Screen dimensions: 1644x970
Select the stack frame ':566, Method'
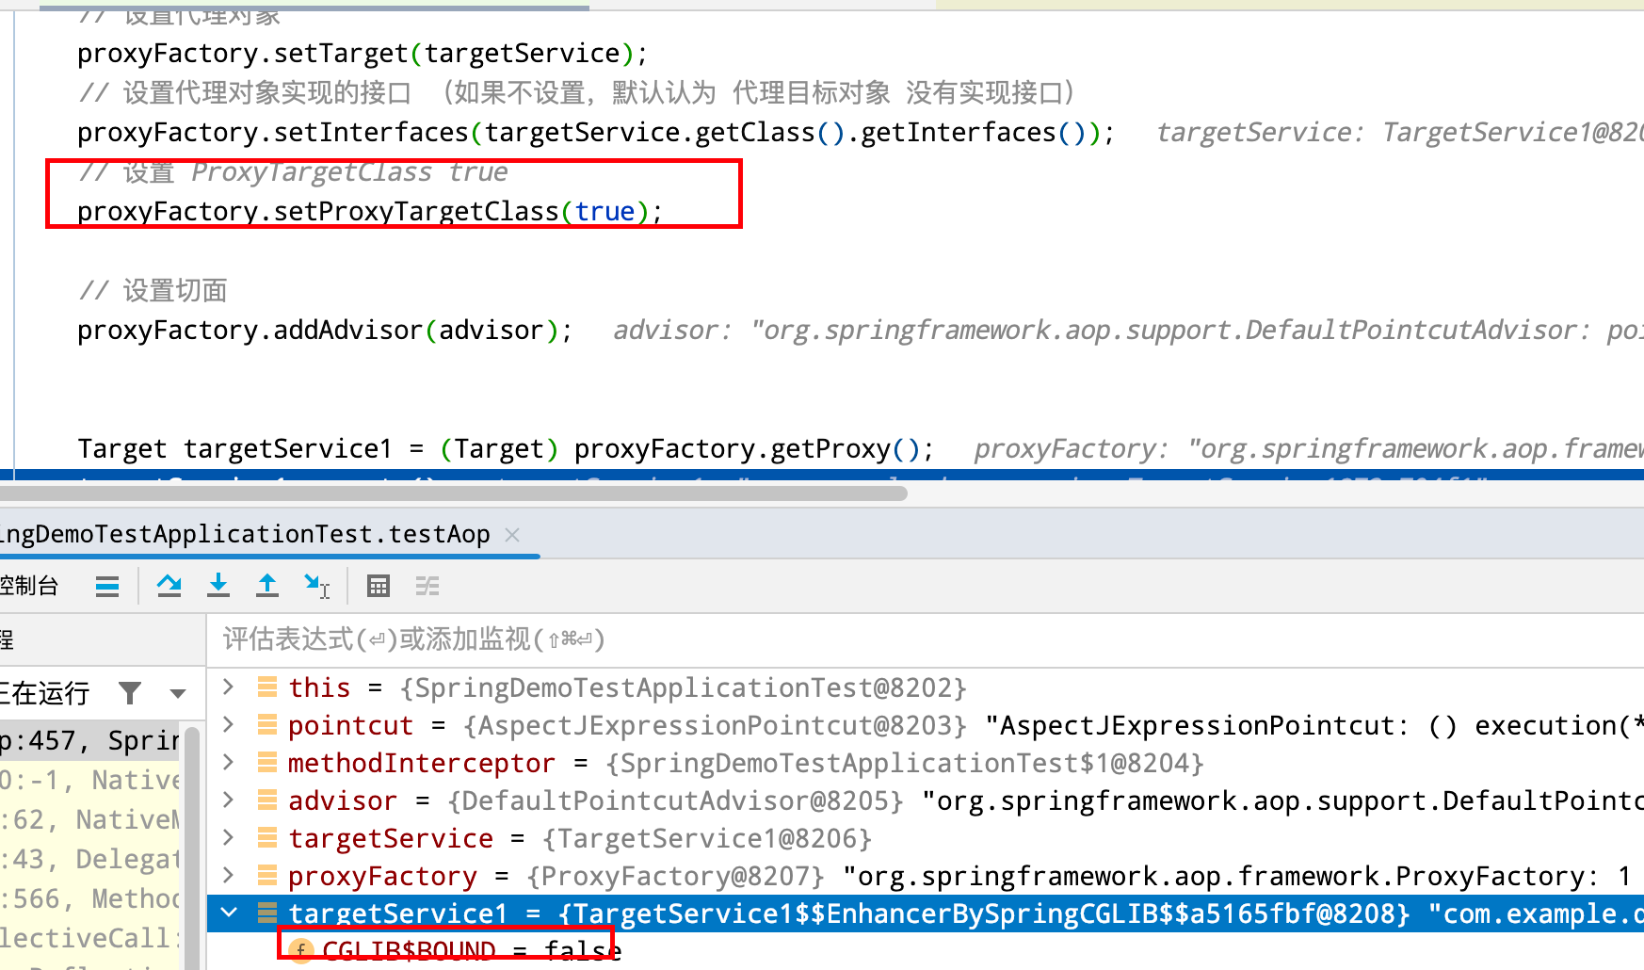[x=90, y=899]
